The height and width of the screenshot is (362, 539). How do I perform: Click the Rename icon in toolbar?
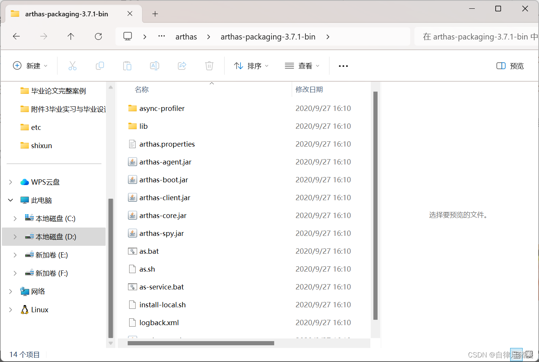(x=155, y=66)
